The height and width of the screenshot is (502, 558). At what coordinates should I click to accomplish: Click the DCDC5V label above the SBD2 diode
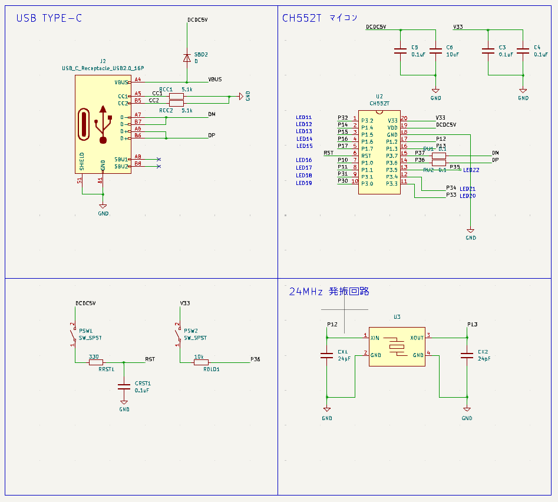197,20
